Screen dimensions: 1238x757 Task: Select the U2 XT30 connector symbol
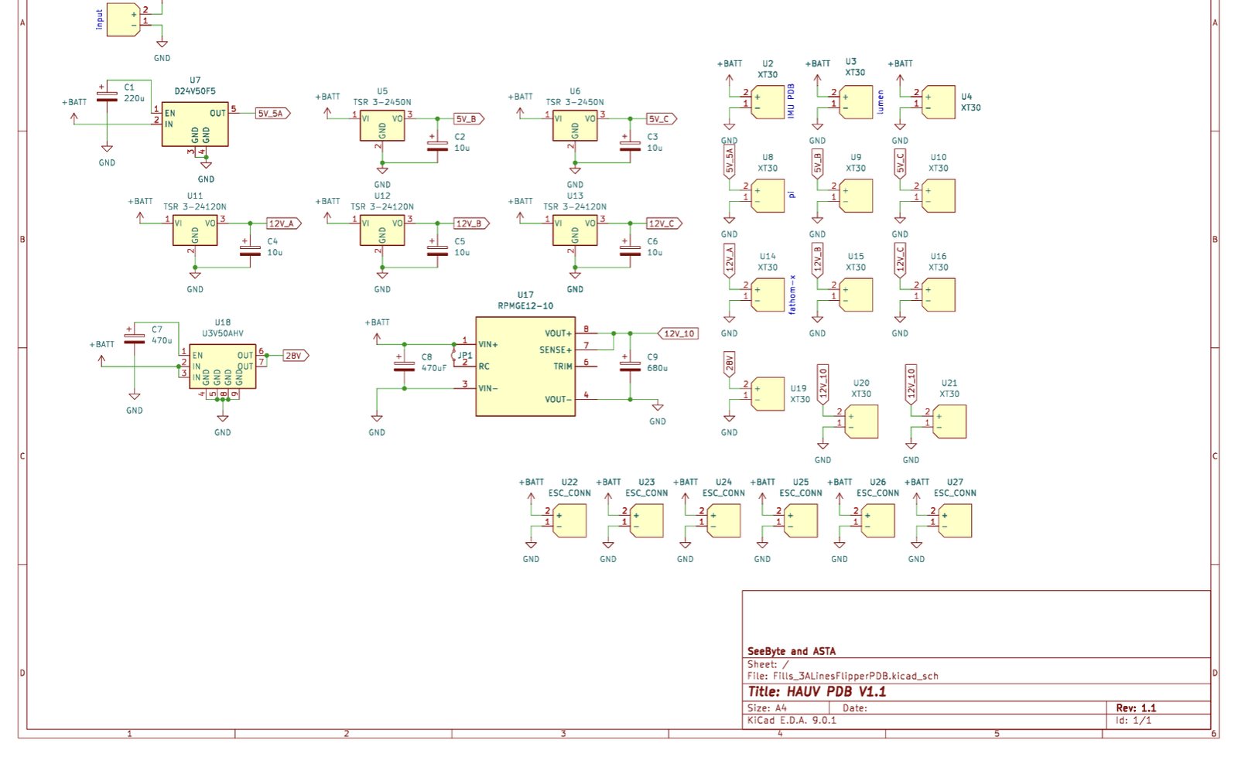click(x=768, y=102)
